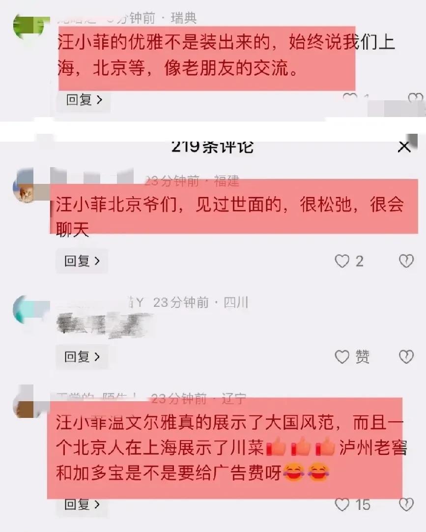Reply to the 辽宁 comment with 回复
426x532 pixels.
coord(82,504)
